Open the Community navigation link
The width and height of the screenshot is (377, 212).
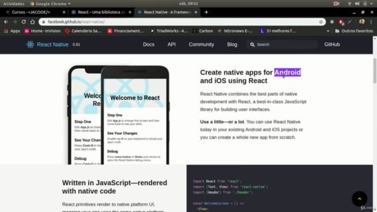click(x=201, y=45)
